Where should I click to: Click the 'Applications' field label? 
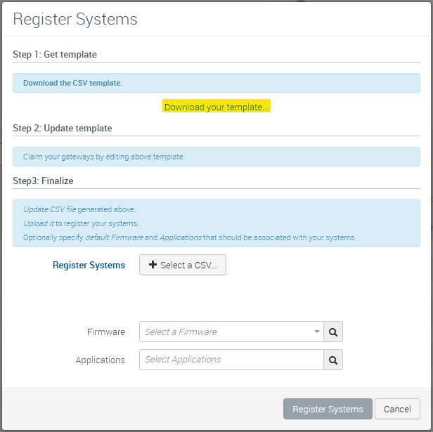click(x=101, y=360)
